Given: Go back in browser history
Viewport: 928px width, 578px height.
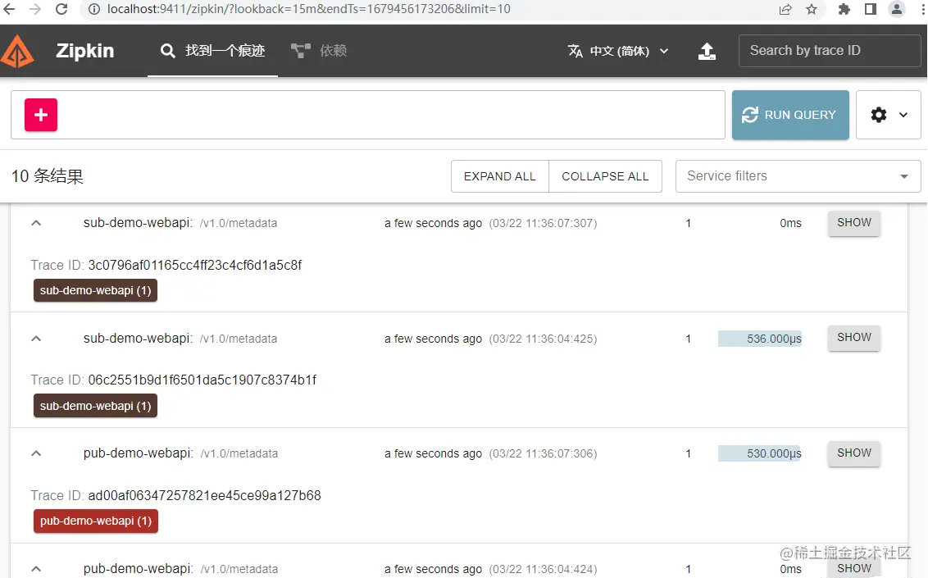Looking at the screenshot, I should 10,9.
